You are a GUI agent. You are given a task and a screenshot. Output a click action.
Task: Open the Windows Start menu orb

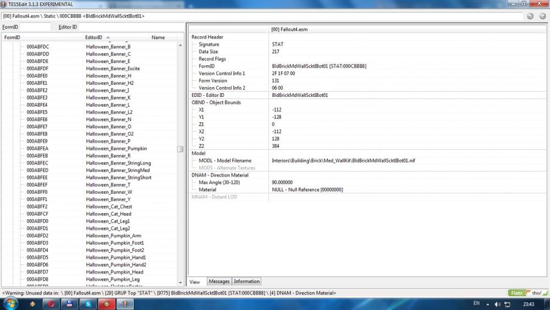click(x=10, y=304)
